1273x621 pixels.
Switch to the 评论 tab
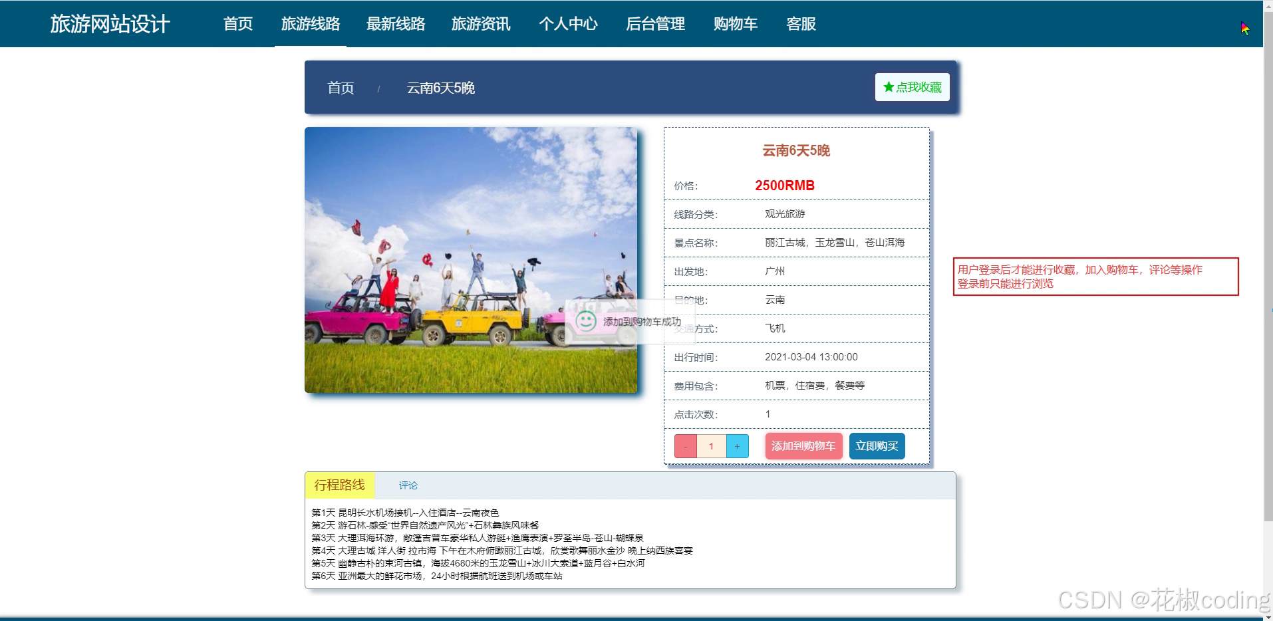[x=408, y=485]
